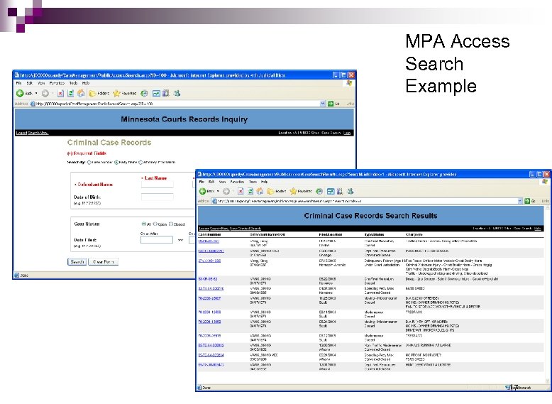Image resolution: width=552 pixels, height=404 pixels.
Task: Open Back history dropdown in Records Inquiry window
Action: click(36, 93)
